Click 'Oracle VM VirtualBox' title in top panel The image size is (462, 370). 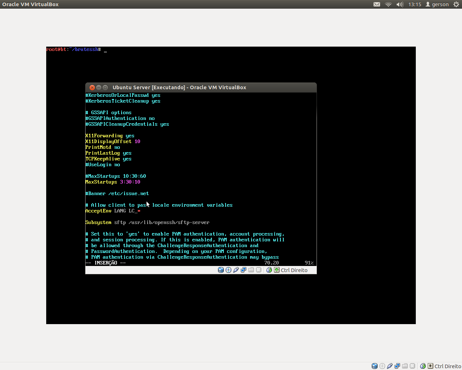[30, 4]
